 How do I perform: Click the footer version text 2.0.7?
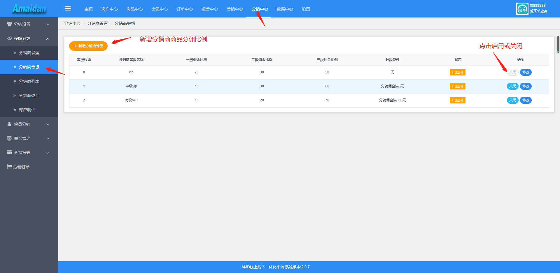[305, 267]
